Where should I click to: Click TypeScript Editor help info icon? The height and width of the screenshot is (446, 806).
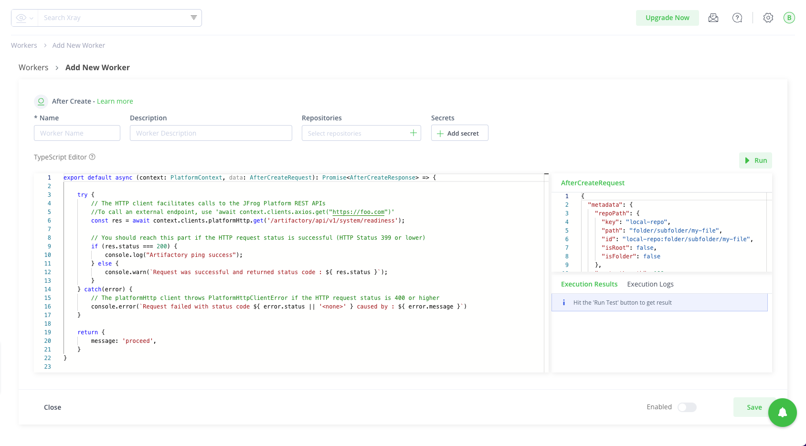(93, 157)
